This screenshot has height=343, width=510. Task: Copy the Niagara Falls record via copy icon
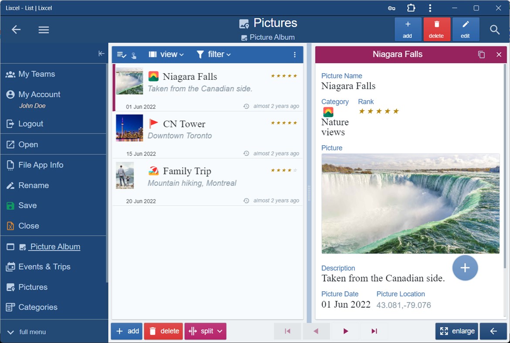point(481,54)
